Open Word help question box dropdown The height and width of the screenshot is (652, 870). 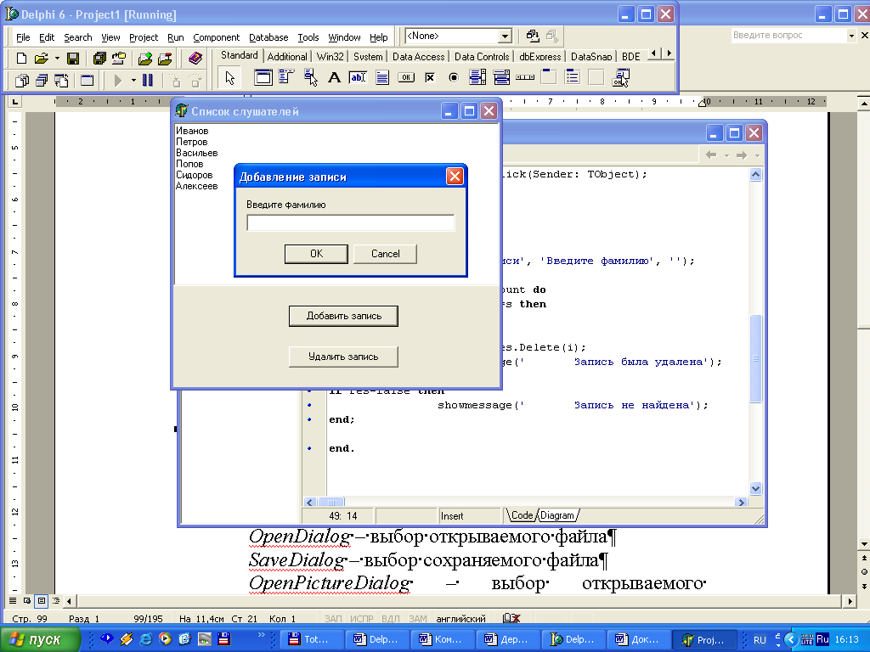point(851,36)
